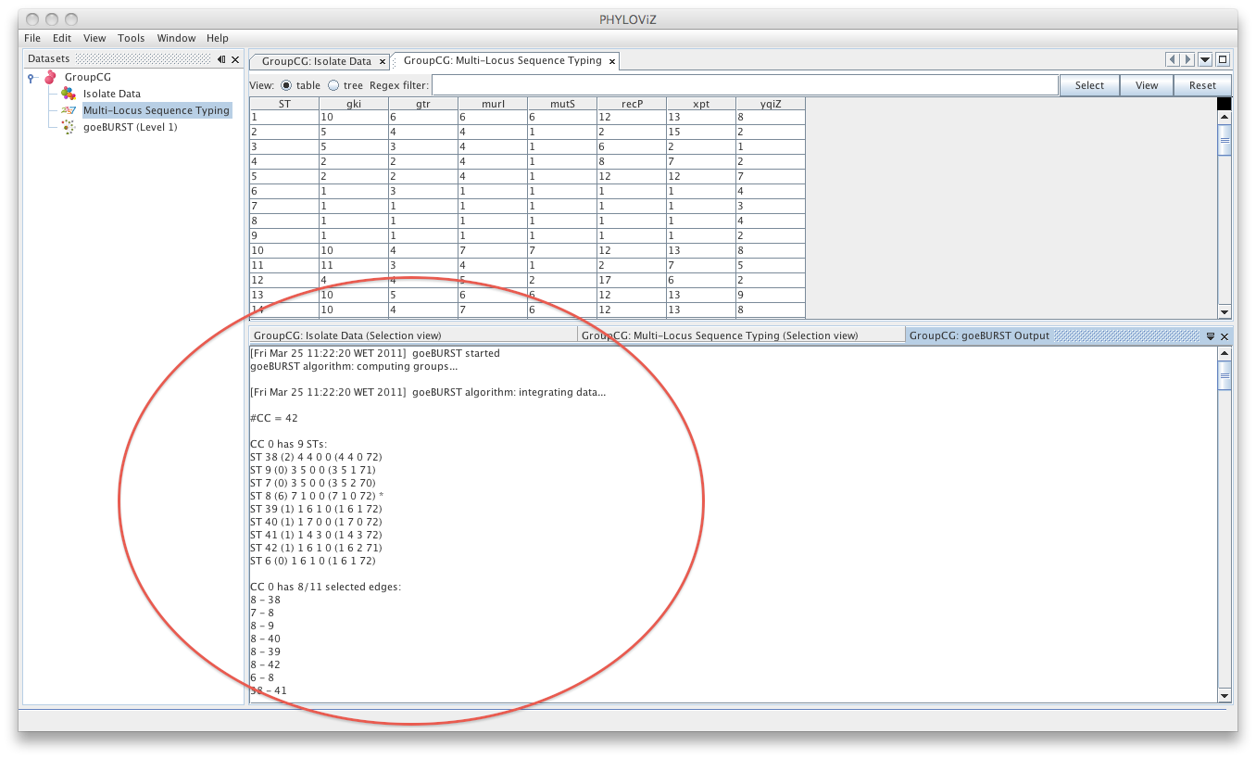
Task: Click xpt cell 15 in row 2
Action: pos(701,133)
